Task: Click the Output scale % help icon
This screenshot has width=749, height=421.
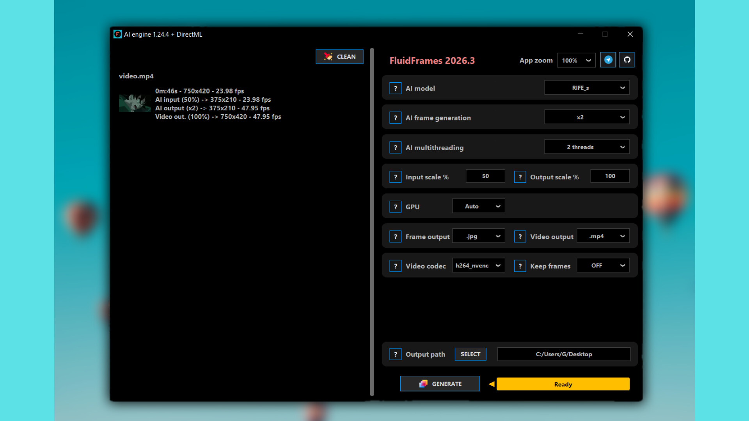Action: 520,177
